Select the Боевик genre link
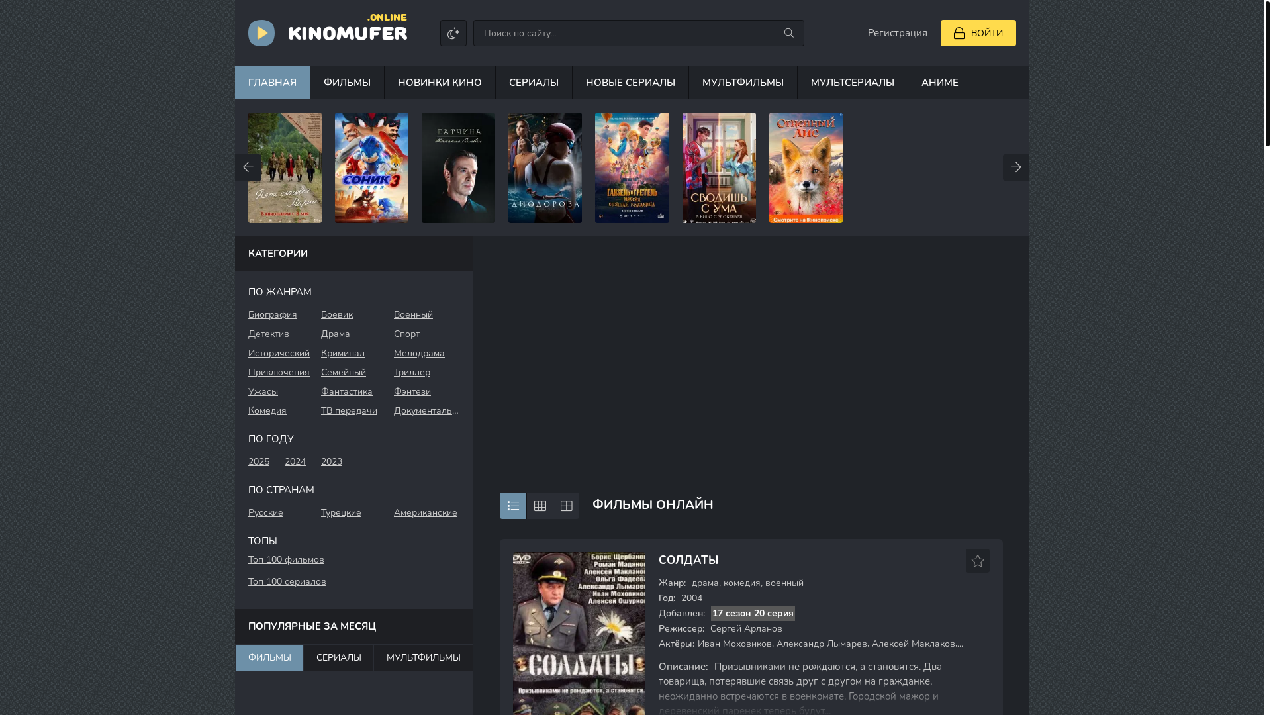The width and height of the screenshot is (1271, 715). [337, 314]
